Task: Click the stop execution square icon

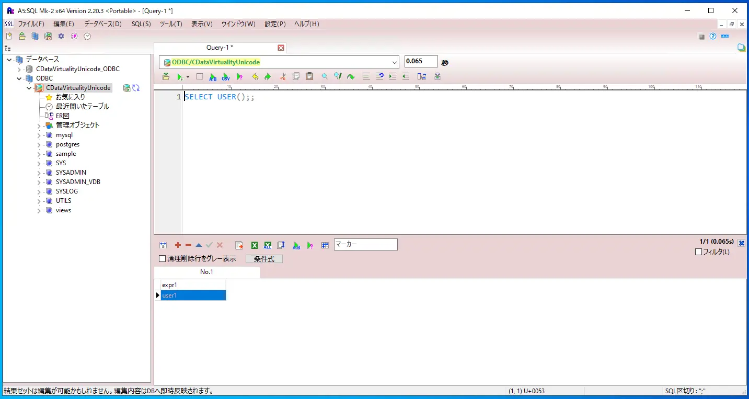Action: pos(200,77)
